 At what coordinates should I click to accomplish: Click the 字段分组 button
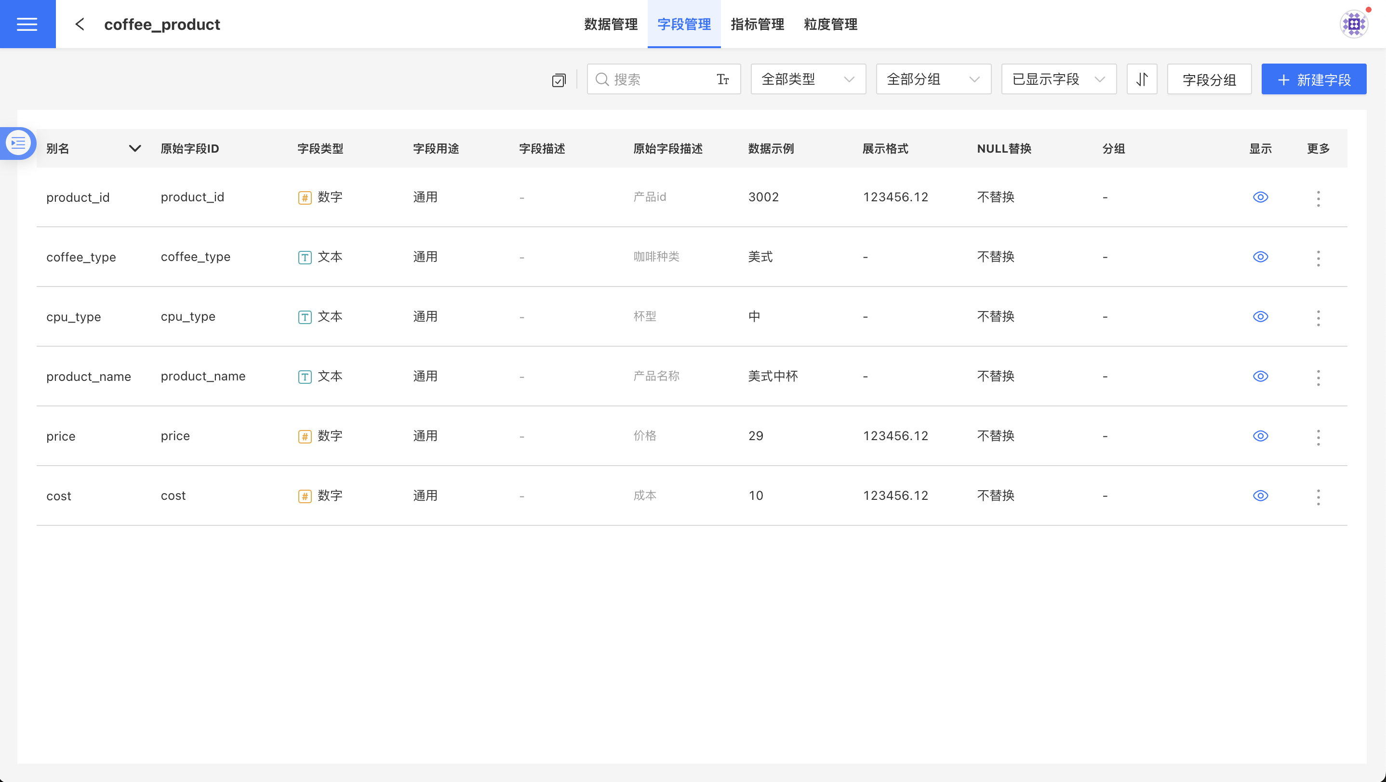(1209, 79)
